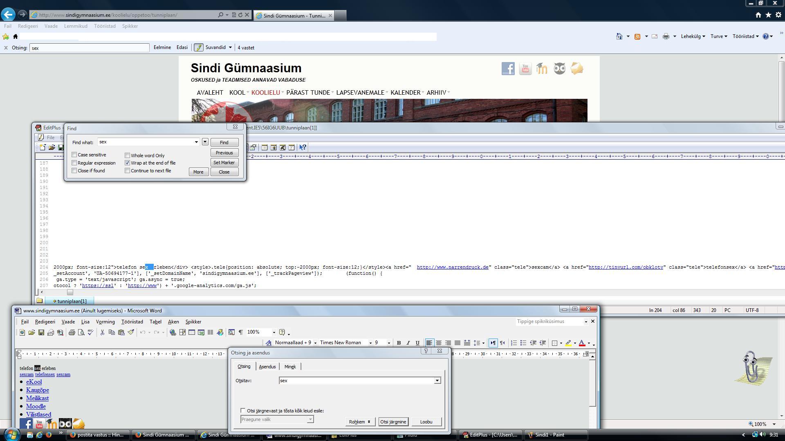Screen dimensions: 785x441
Task: Click the Word Print icon
Action: [x=72, y=332]
